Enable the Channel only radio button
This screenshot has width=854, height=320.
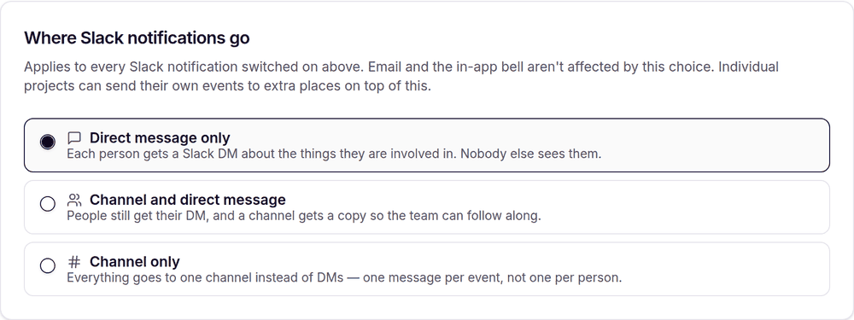point(47,266)
